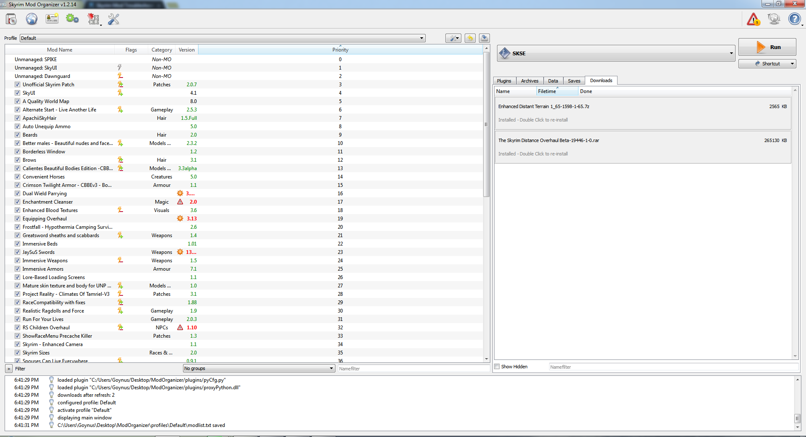Open the Shortcut dropdown menu
Viewport: 806px width, 437px height.
(x=767, y=64)
